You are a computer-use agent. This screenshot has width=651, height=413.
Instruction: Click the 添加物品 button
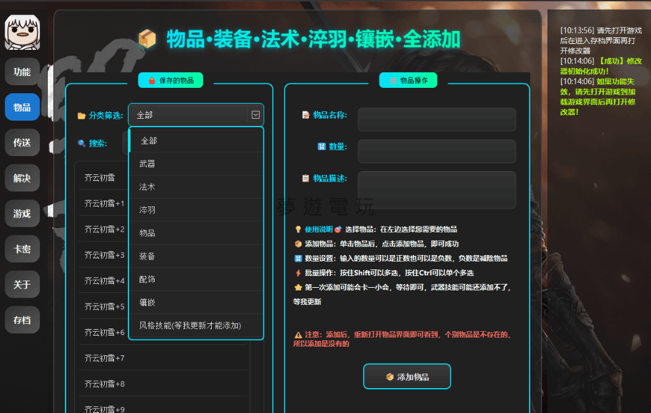(407, 376)
